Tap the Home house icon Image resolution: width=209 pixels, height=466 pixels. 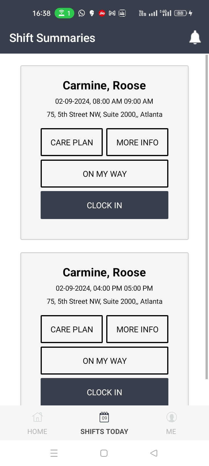click(37, 417)
